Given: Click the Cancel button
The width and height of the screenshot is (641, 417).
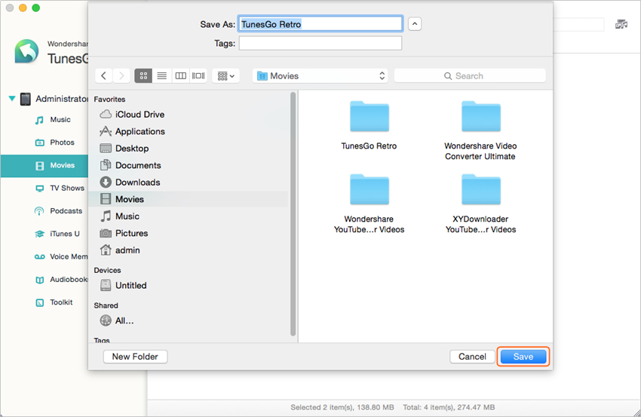Looking at the screenshot, I should click(x=472, y=357).
